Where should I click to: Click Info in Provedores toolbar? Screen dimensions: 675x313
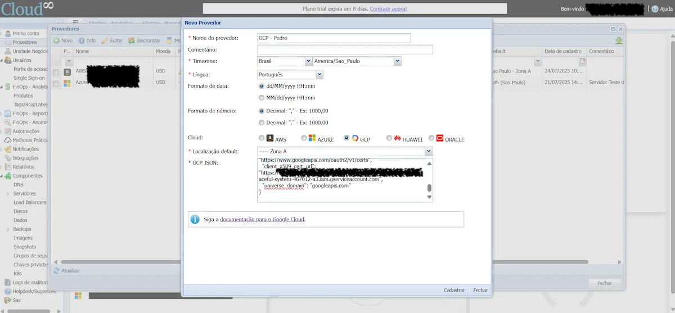(87, 40)
